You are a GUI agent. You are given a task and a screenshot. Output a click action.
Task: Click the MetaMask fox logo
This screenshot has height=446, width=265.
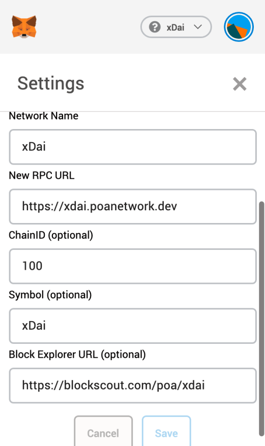24,27
